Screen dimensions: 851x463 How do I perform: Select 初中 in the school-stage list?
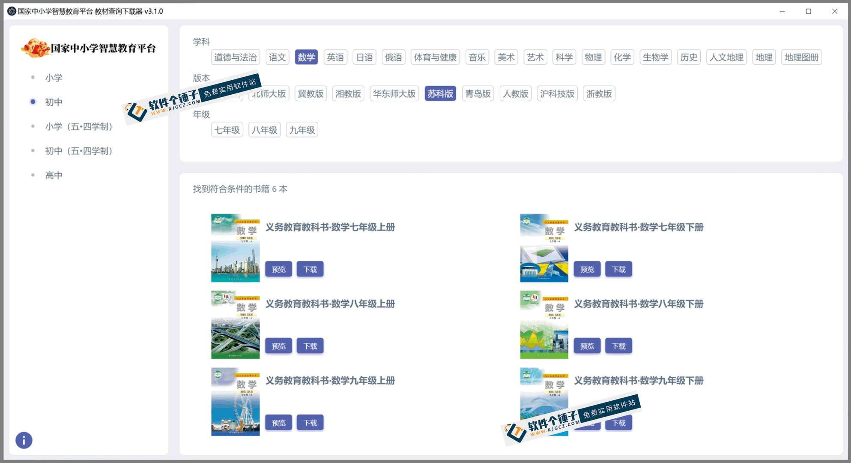[54, 102]
